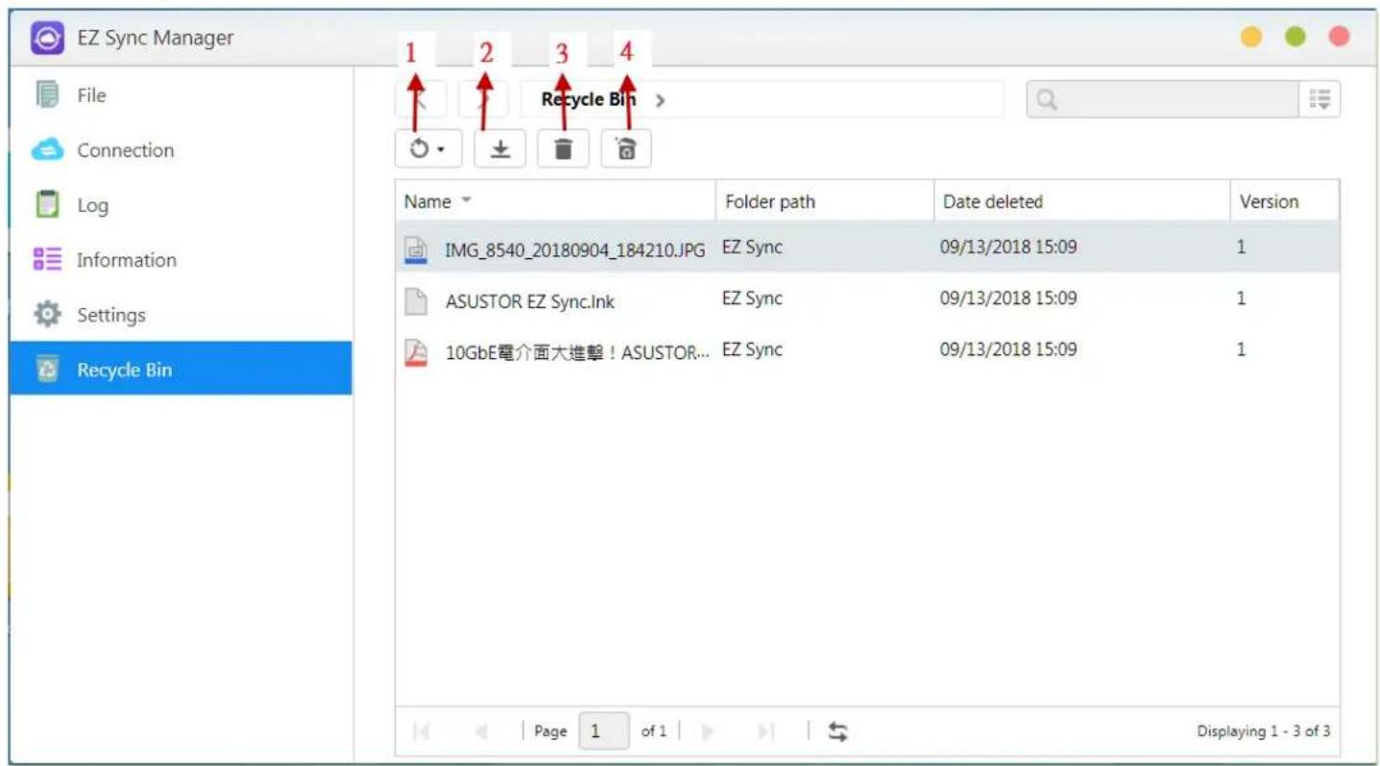Click date deleted of ASUSTOR EZ Sync.lnk
This screenshot has width=1380, height=766.
pyautogui.click(x=1008, y=299)
